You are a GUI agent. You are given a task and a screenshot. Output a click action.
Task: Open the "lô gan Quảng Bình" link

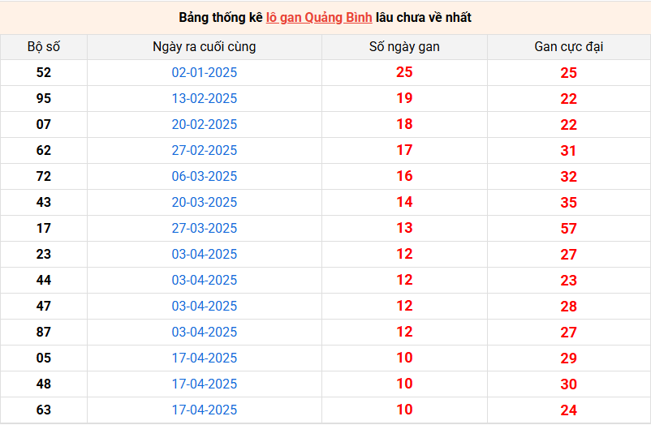pyautogui.click(x=318, y=17)
